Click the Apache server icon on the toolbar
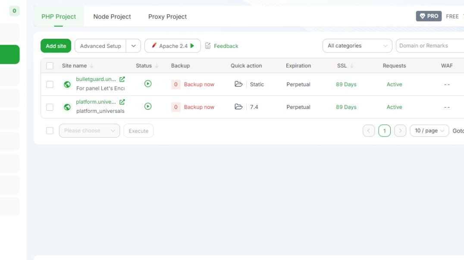Viewport: 464px width, 260px height. coord(155,45)
